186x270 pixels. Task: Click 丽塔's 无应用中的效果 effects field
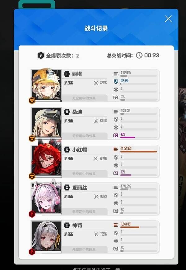(x=85, y=98)
